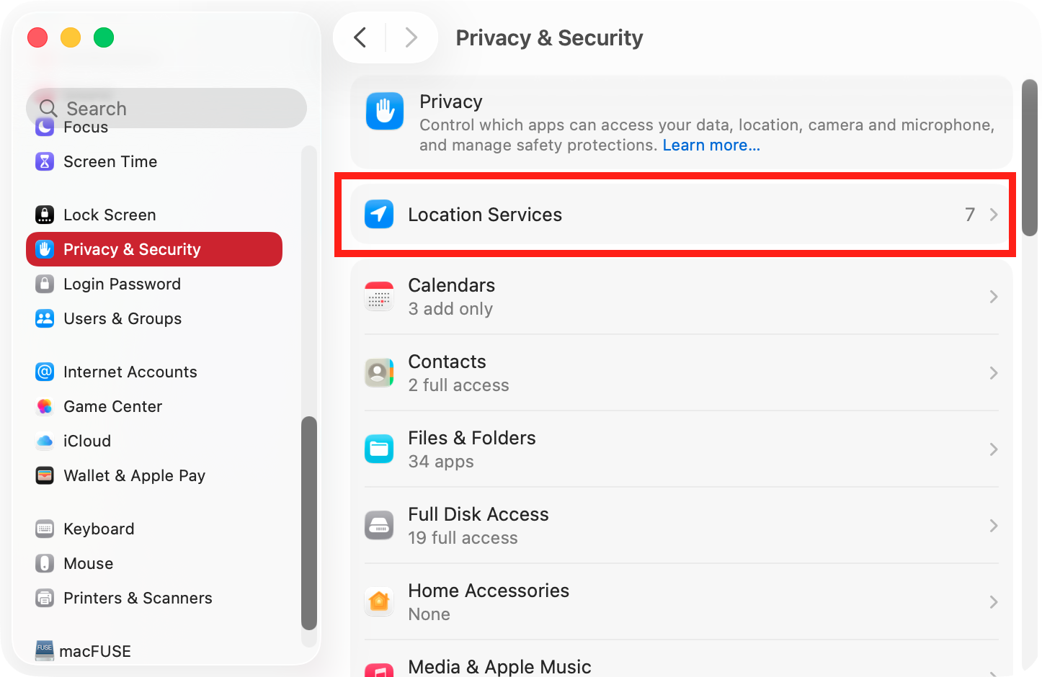Click the Learn more link

pos(711,145)
